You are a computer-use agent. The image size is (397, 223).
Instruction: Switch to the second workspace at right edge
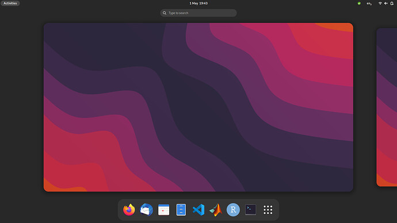point(387,107)
